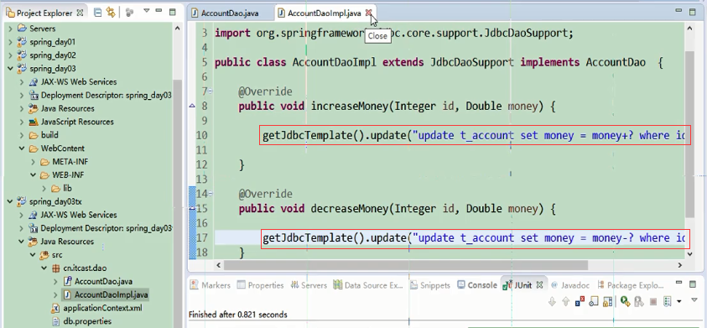Close the Project Explorer view tab
The height and width of the screenshot is (328, 707).
pyautogui.click(x=80, y=13)
